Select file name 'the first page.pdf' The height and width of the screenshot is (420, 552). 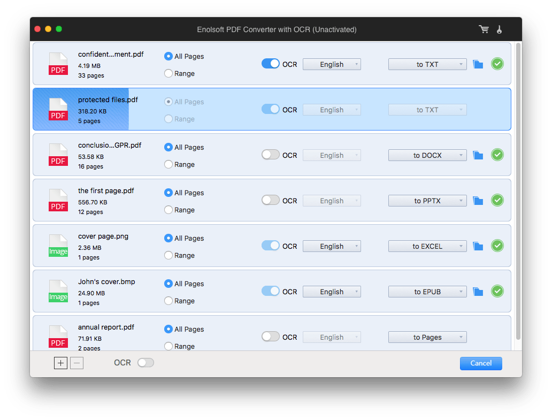coord(106,190)
